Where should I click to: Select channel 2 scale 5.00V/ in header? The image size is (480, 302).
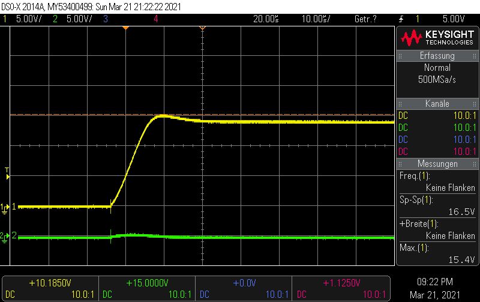[79, 19]
